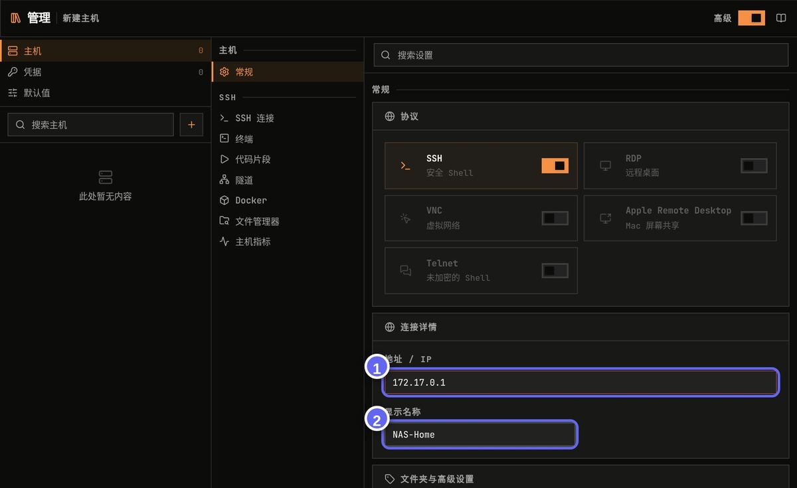The height and width of the screenshot is (488, 797).
Task: Click the RDP monitor icon
Action: pyautogui.click(x=605, y=165)
